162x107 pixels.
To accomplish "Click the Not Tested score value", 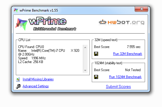I will [133, 70].
